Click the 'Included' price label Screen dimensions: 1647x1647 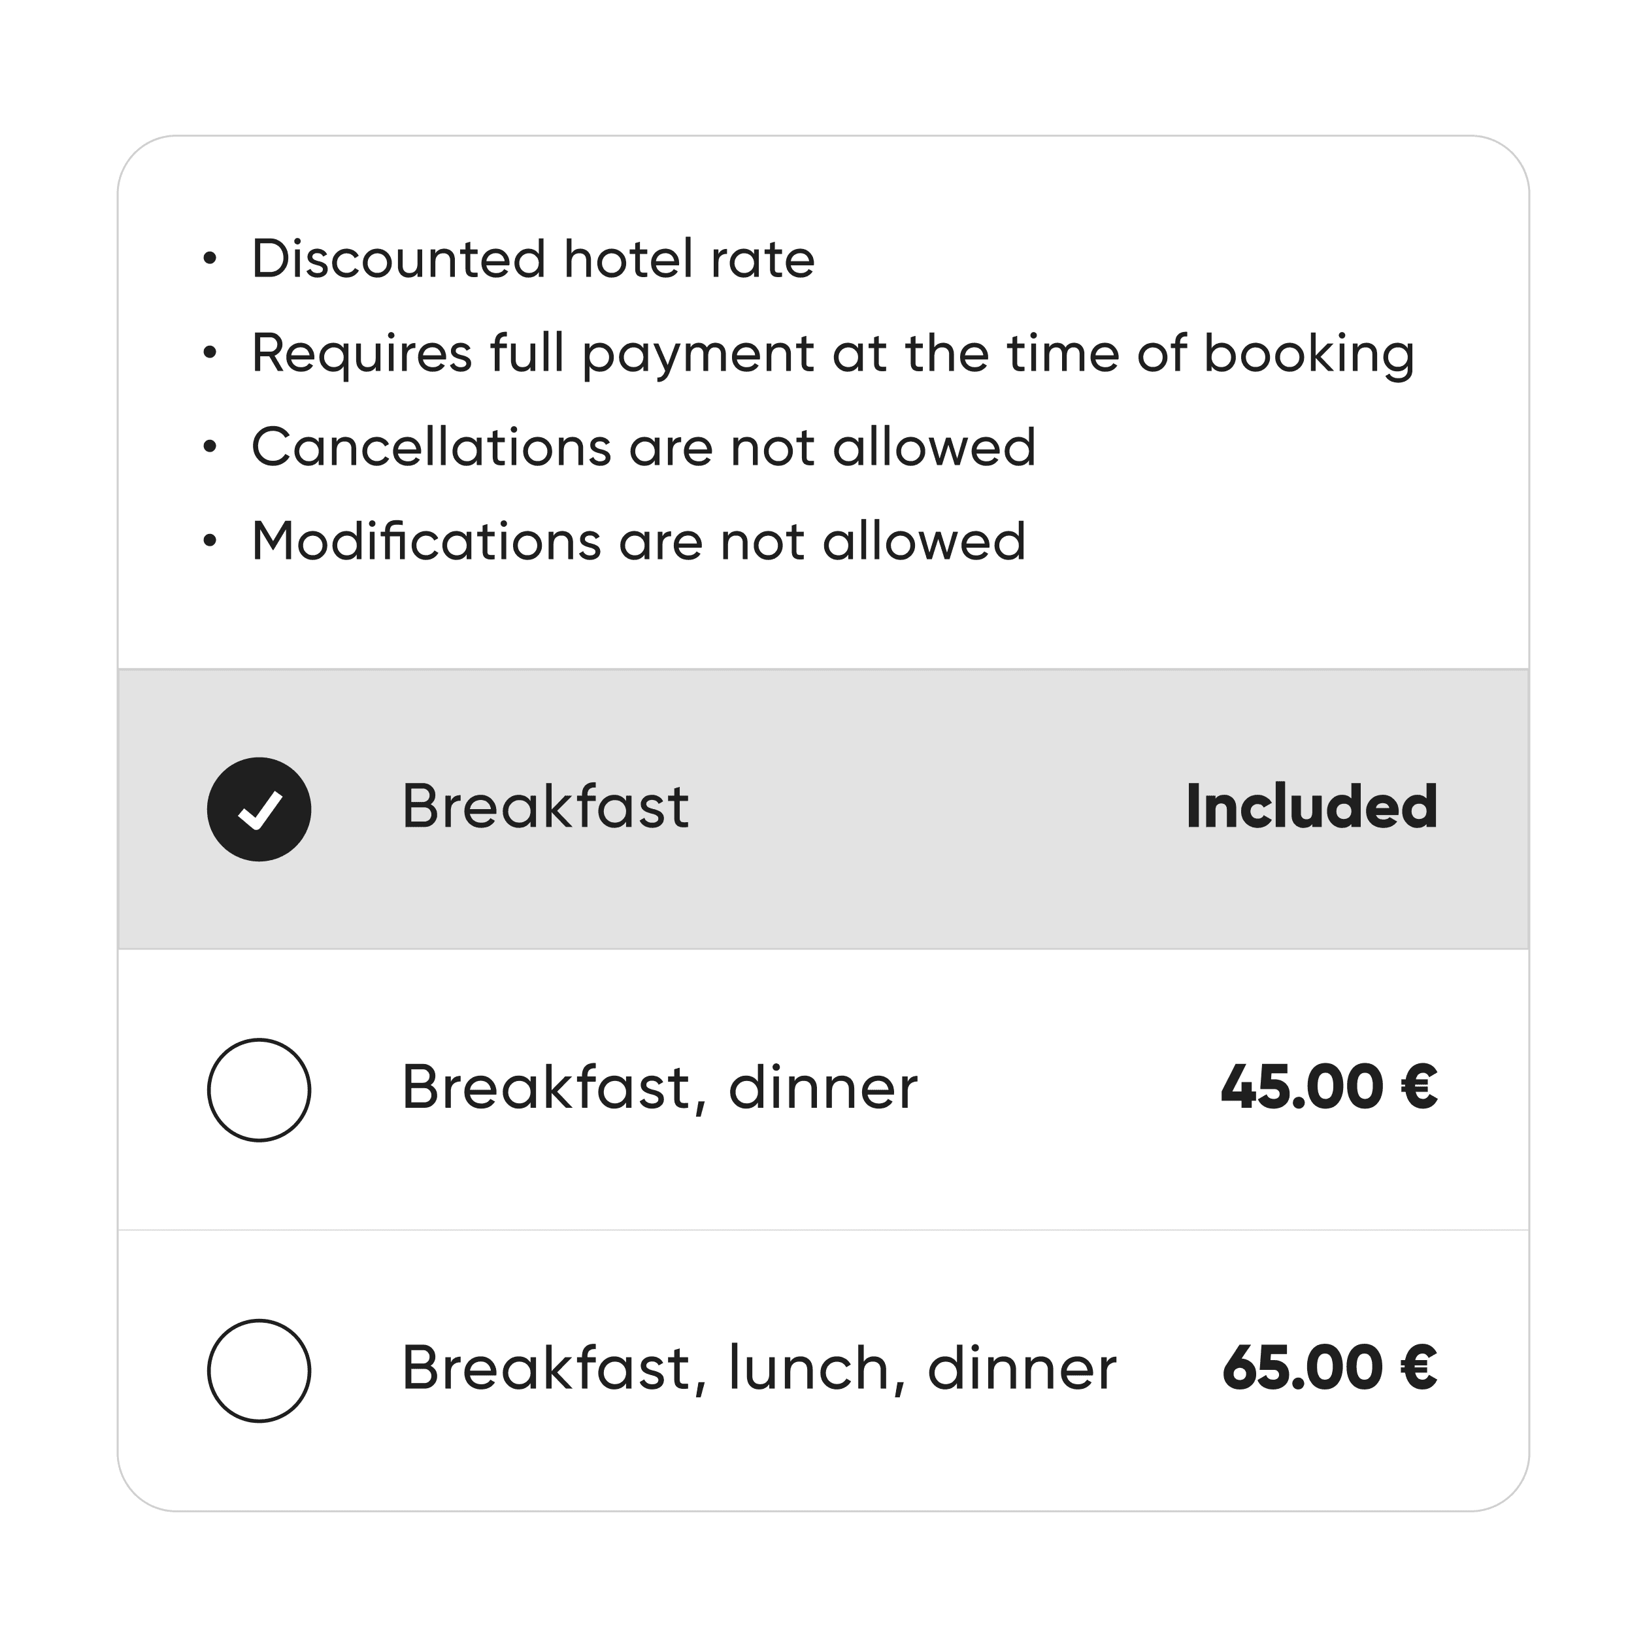point(1310,807)
